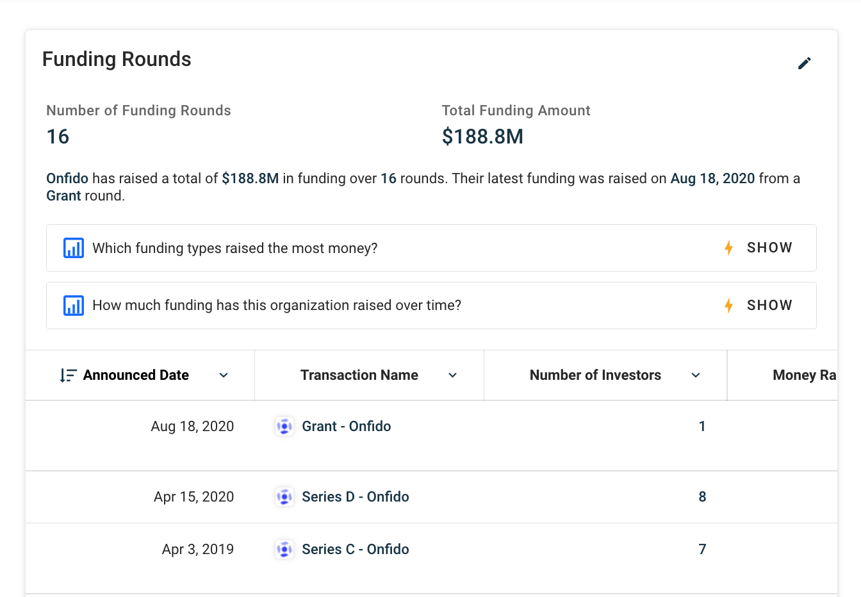The image size is (861, 597).
Task: Open Announced Date column dropdown arrow
Action: coord(224,375)
